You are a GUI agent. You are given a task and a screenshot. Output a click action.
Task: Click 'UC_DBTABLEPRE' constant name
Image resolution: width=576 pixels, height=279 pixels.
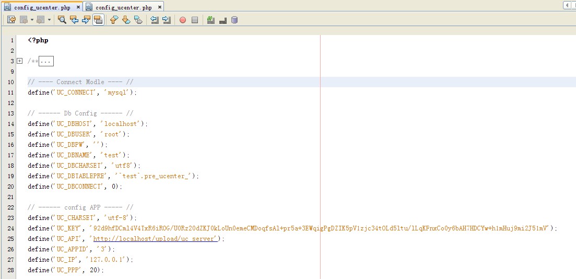(81, 176)
